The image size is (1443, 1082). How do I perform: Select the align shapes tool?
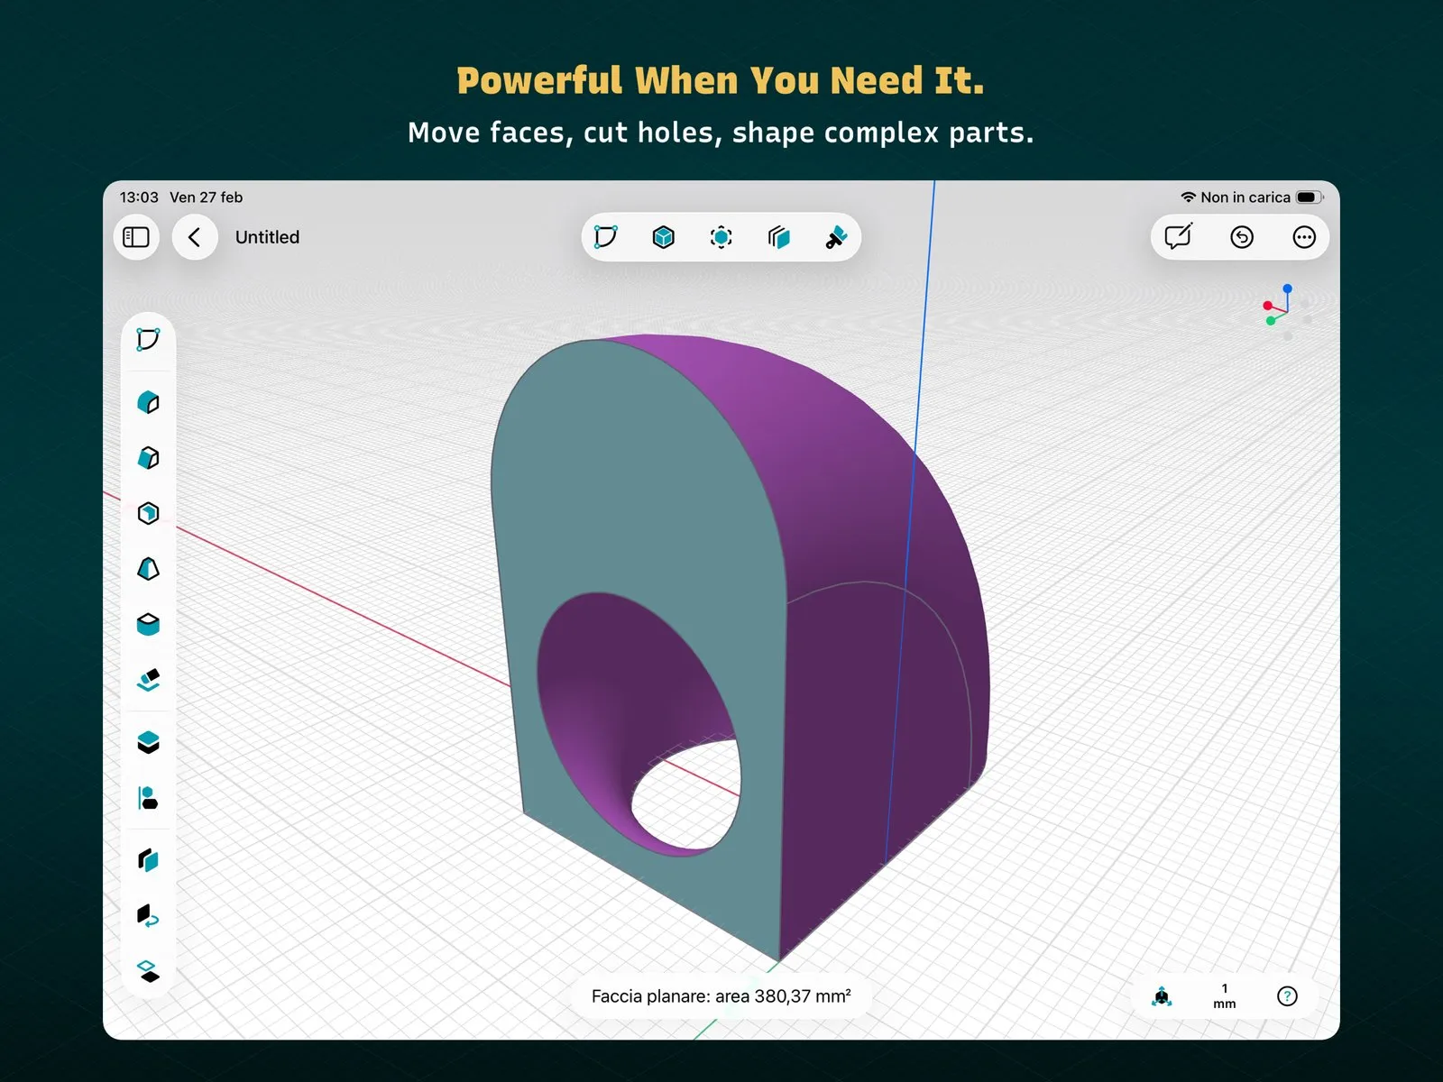(148, 798)
